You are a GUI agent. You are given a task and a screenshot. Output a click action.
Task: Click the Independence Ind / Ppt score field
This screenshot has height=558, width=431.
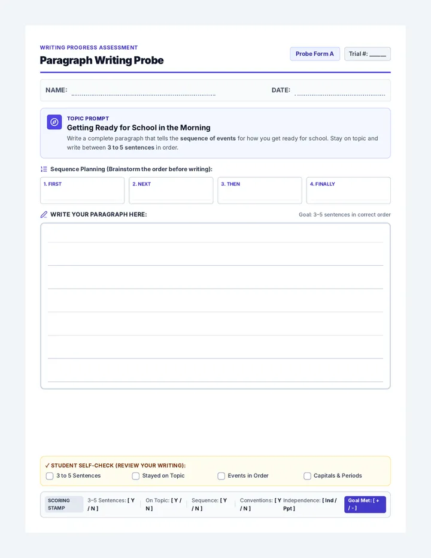310,504
